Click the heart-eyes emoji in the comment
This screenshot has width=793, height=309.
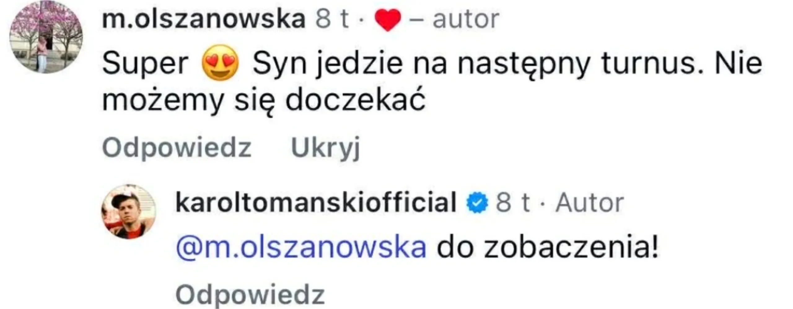221,63
